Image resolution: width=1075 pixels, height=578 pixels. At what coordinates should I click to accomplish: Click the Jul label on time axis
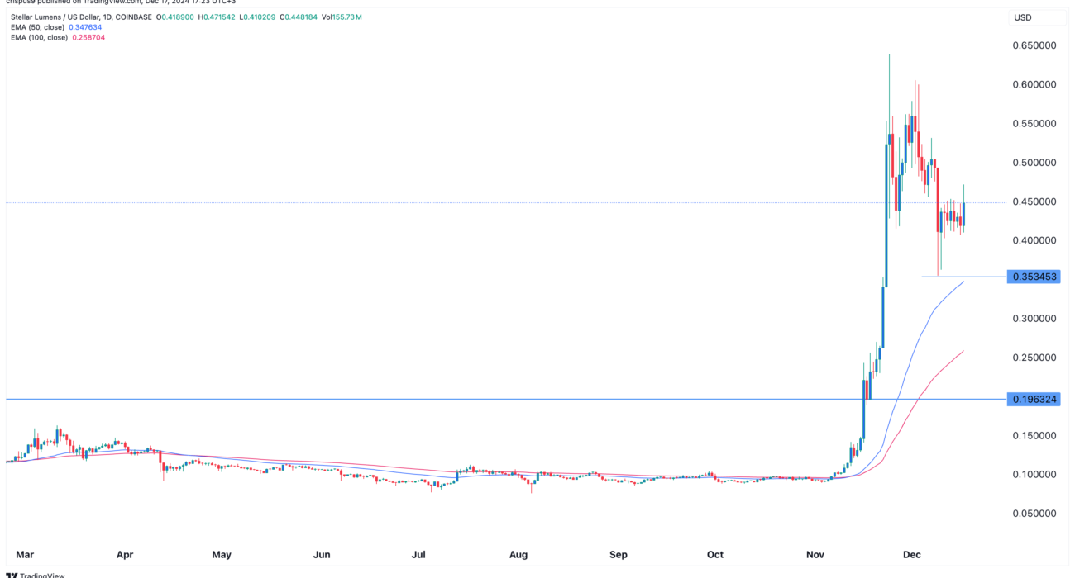tap(419, 555)
